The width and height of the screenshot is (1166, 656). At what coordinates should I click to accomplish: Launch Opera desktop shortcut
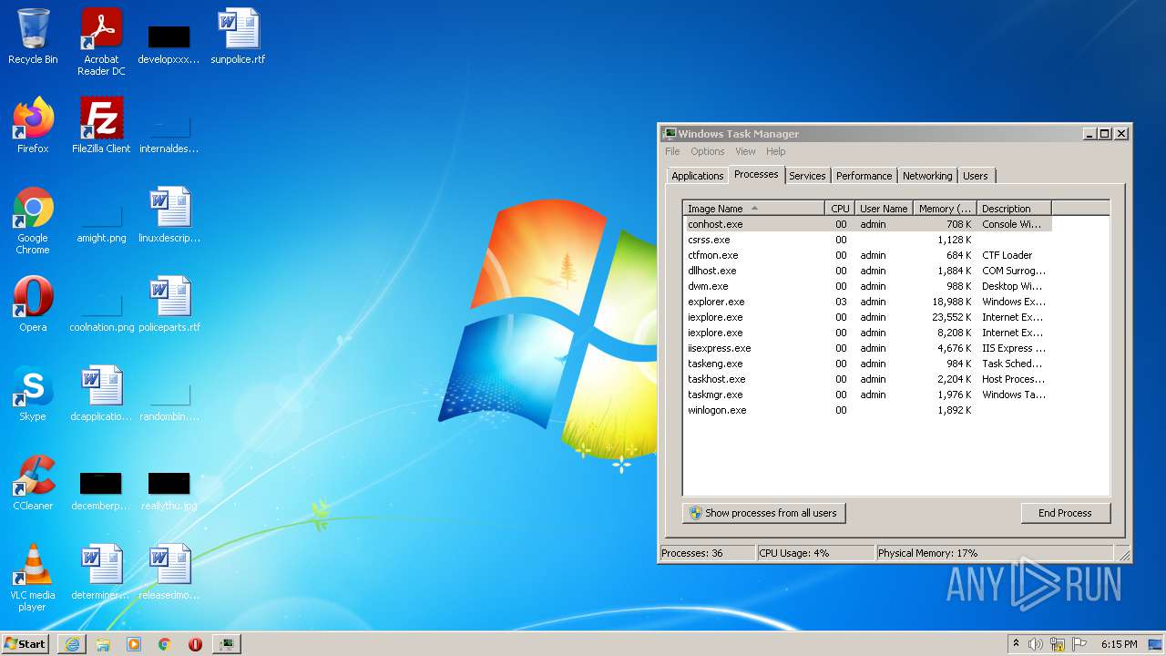click(x=33, y=304)
